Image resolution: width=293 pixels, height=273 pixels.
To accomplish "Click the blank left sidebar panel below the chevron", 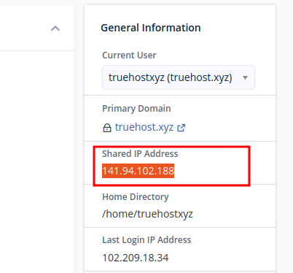I will click(x=36, y=161).
